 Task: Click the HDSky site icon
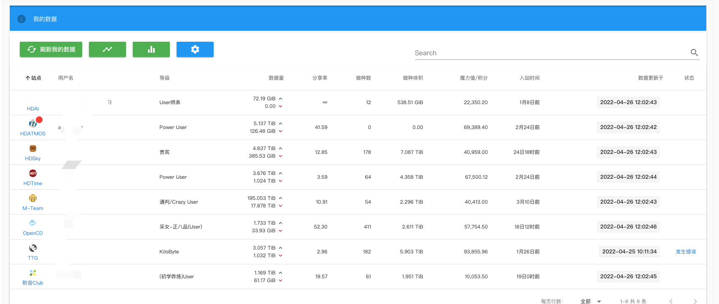coord(33,148)
